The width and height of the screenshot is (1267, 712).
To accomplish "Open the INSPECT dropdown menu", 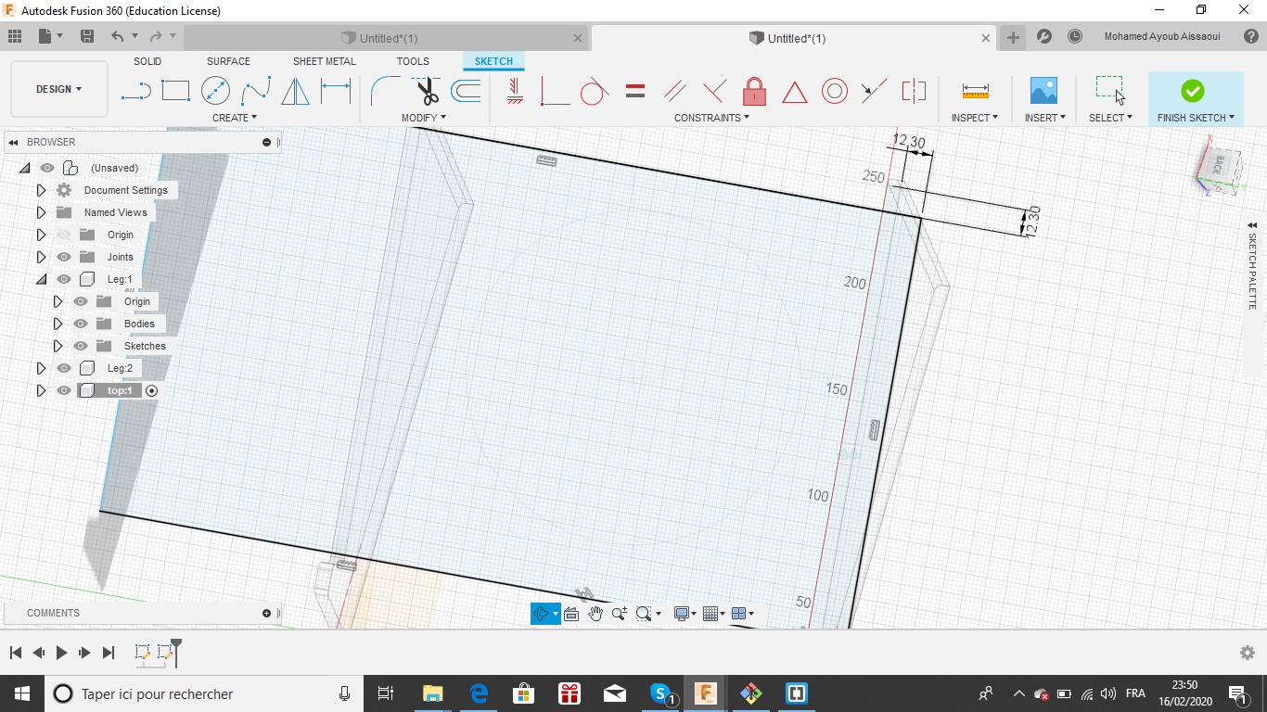I will 975,118.
